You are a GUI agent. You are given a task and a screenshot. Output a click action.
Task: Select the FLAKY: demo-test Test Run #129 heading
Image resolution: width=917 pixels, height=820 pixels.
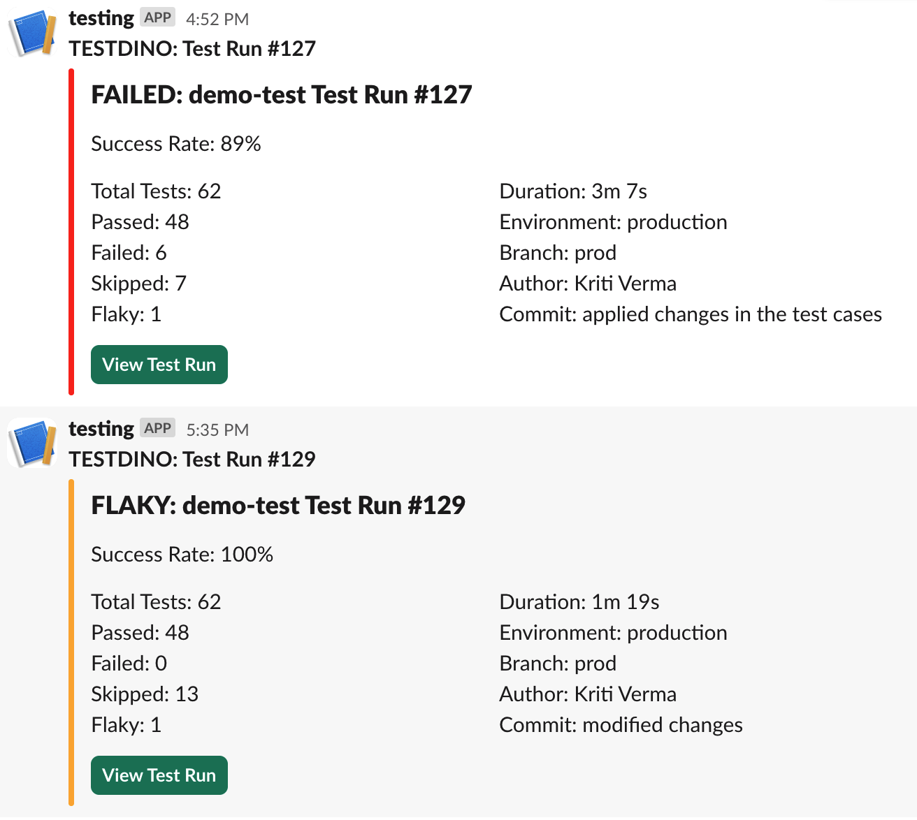point(278,506)
